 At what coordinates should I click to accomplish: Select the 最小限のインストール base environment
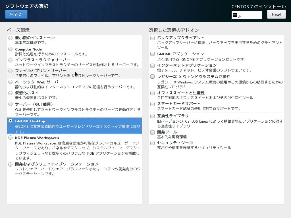tap(10, 37)
